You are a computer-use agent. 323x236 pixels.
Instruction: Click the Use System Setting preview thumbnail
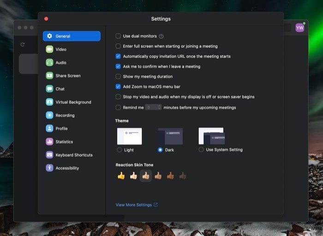(x=211, y=136)
